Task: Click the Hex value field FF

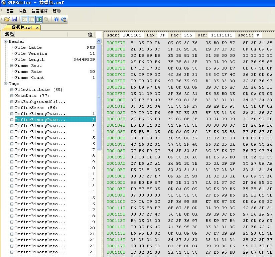Action: [163, 35]
